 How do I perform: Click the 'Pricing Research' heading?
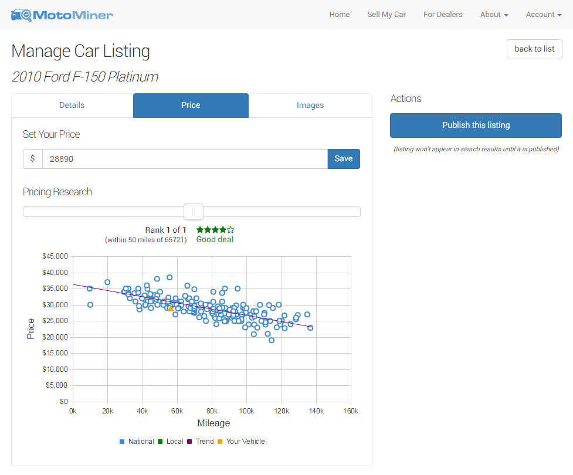pyautogui.click(x=57, y=192)
